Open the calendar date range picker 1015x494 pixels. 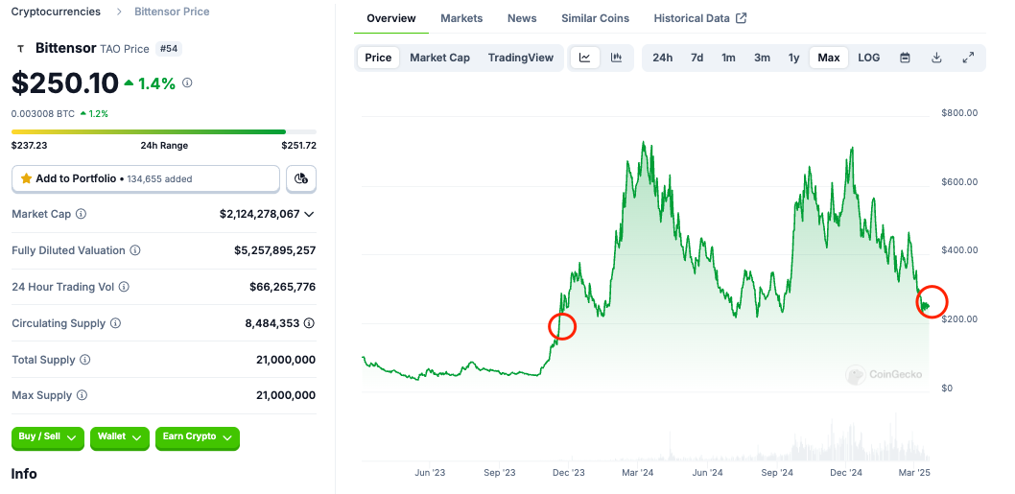pyautogui.click(x=905, y=58)
